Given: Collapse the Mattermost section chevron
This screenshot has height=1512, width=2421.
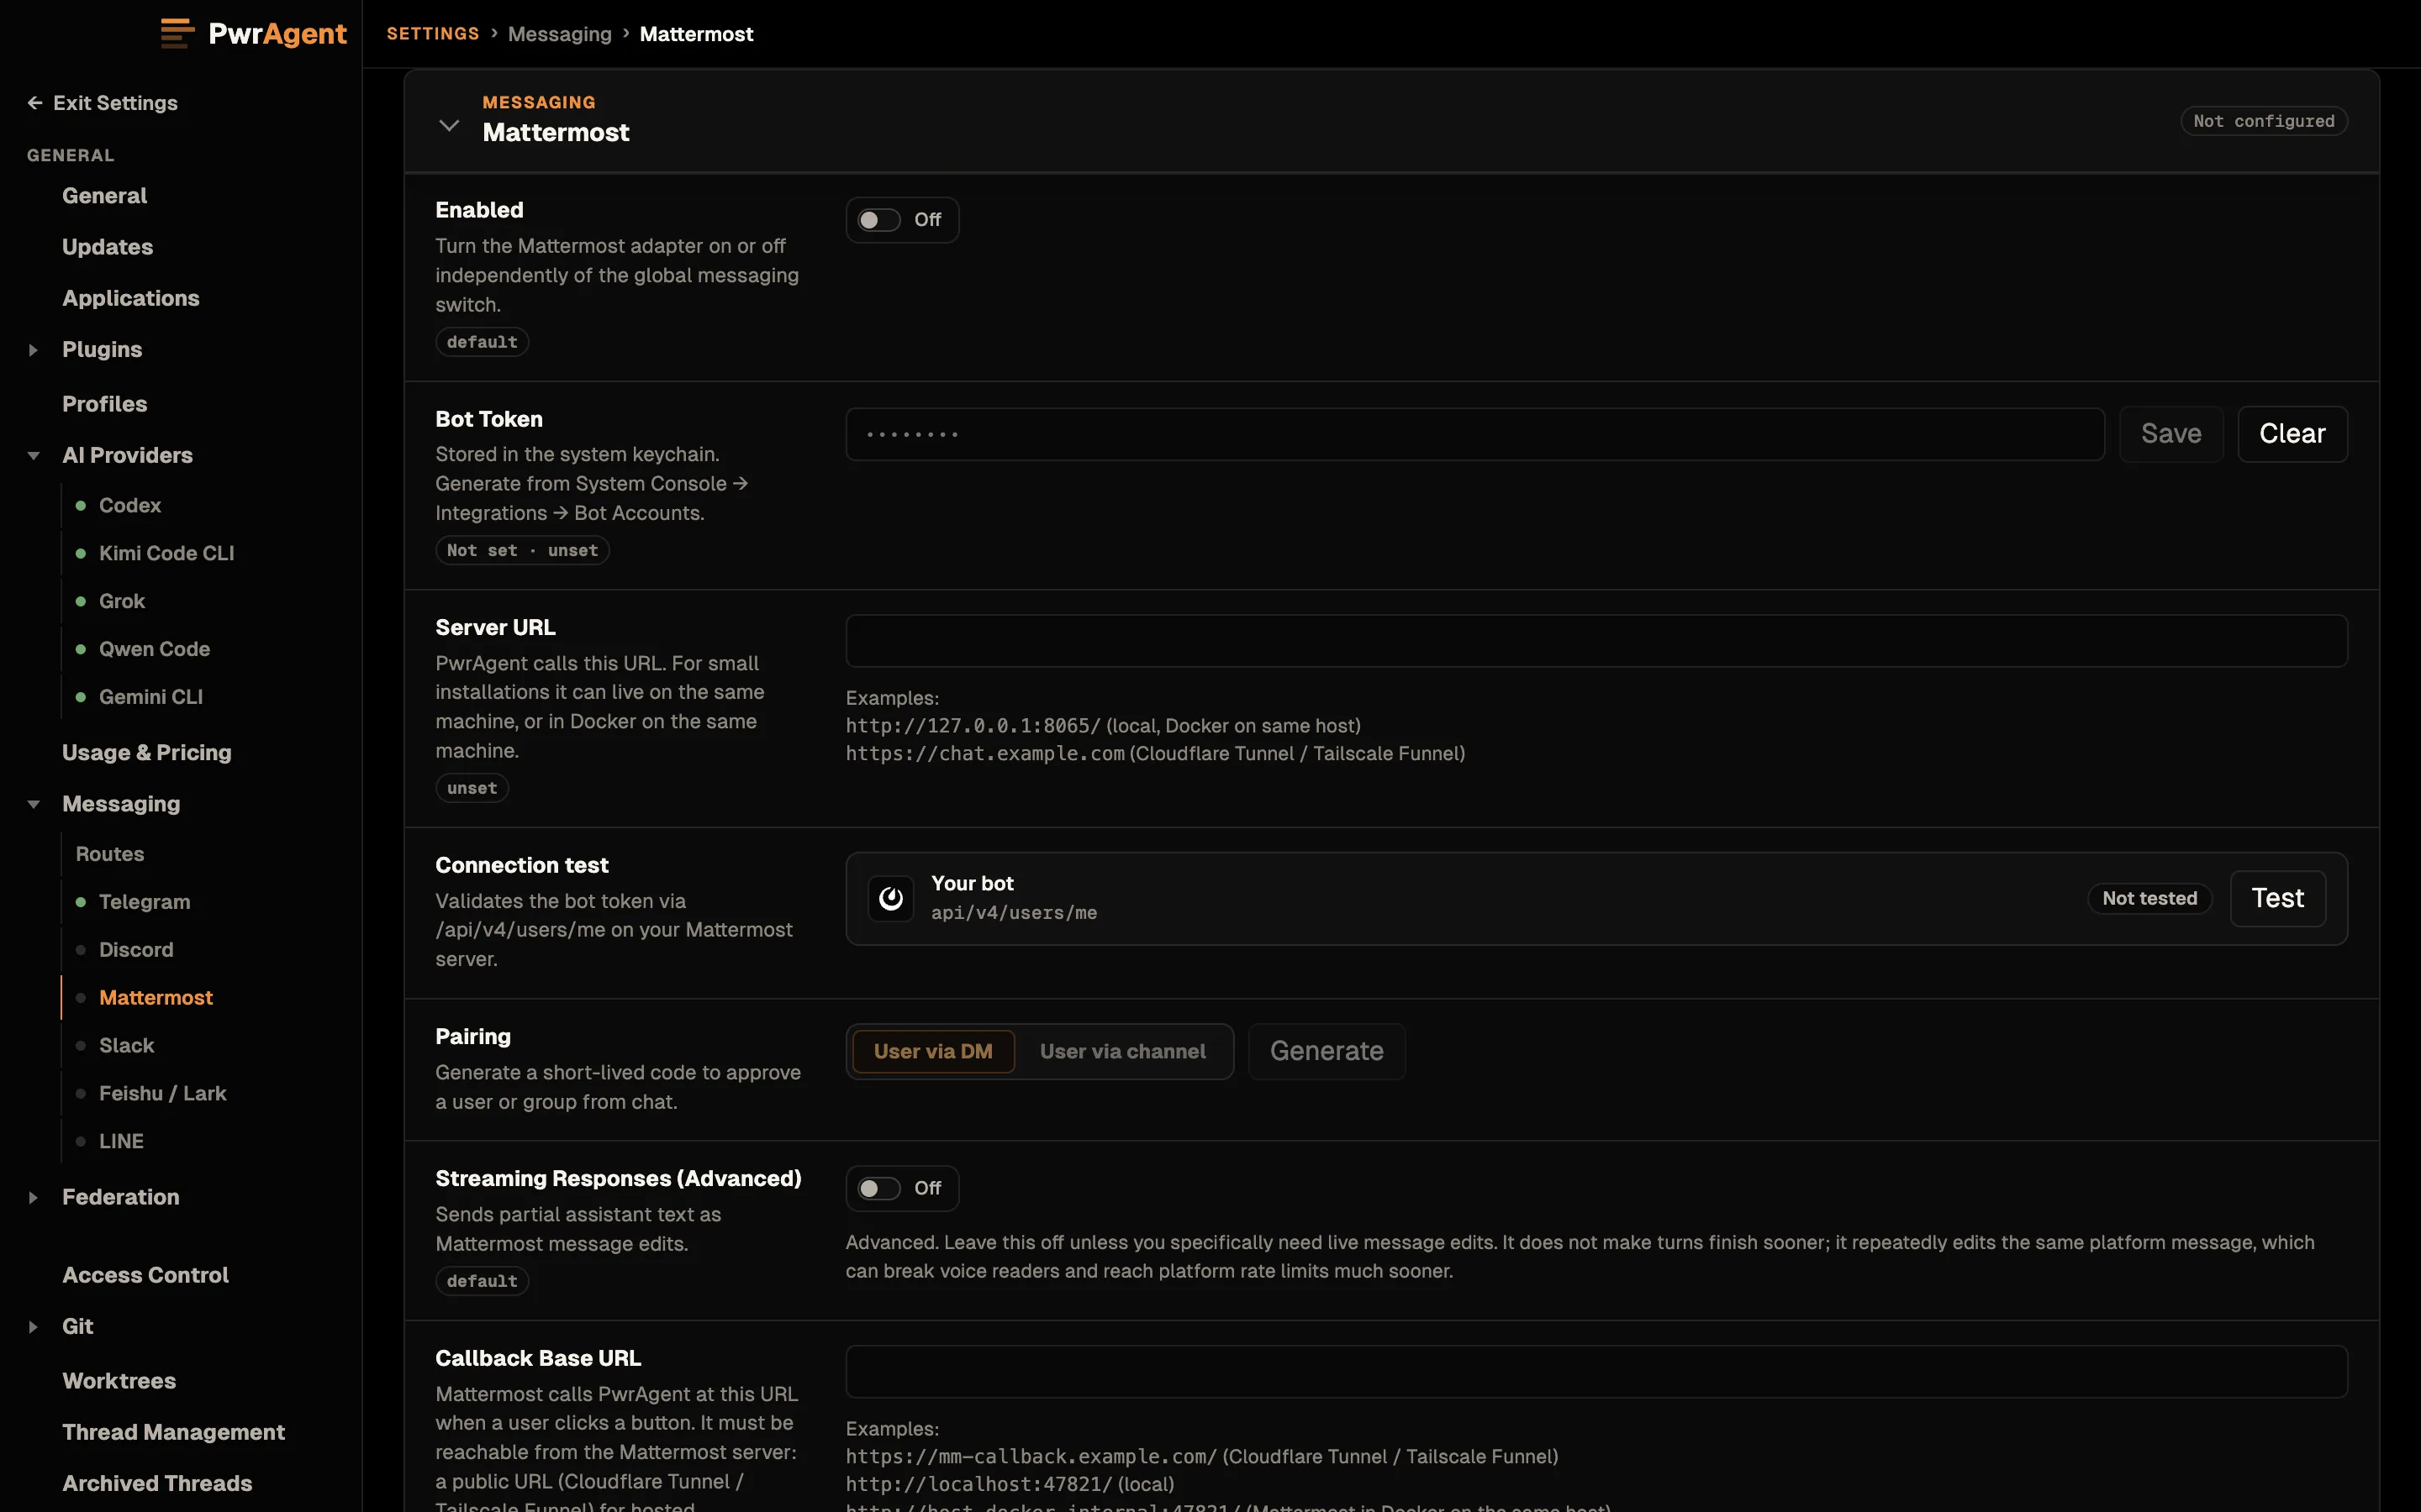Looking at the screenshot, I should pos(449,125).
